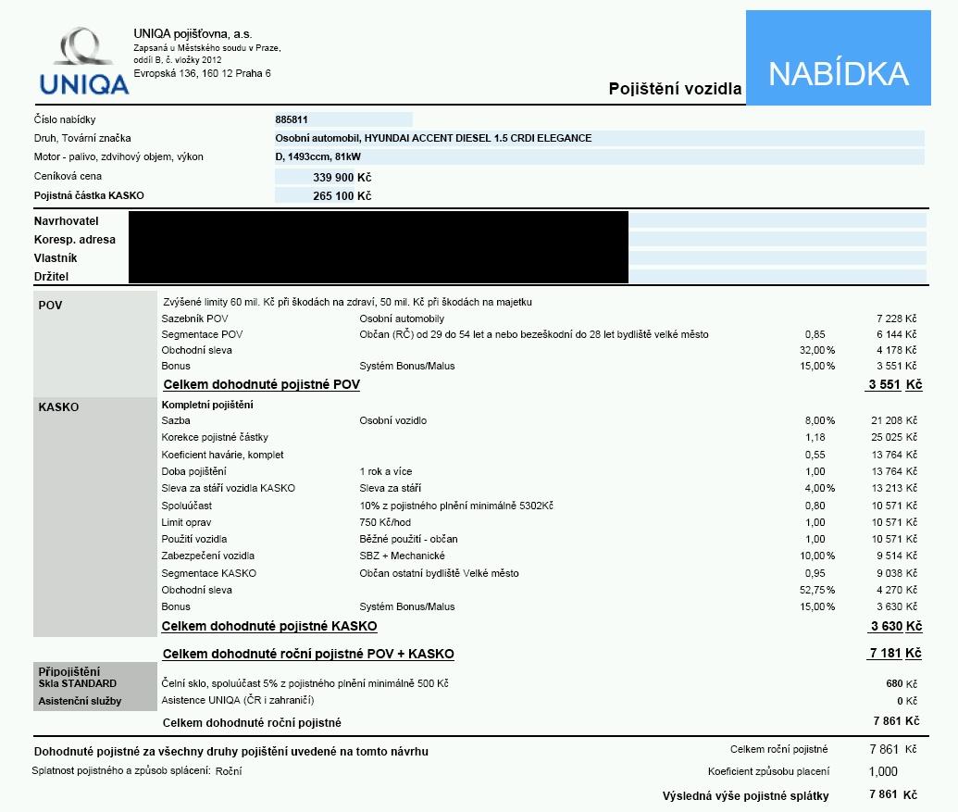This screenshot has width=958, height=812.
Task: Click the payment coefficient value 1,000
Action: point(883,771)
